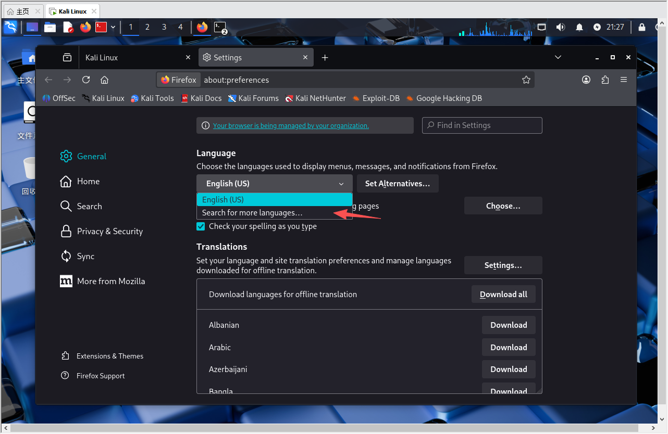Click Download all languages button
668x434 pixels.
503,294
